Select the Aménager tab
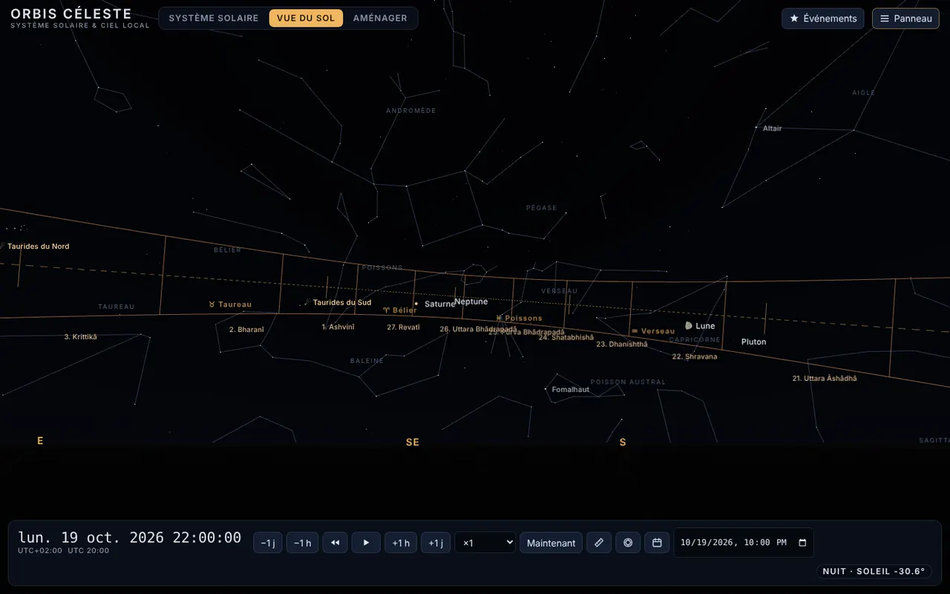 click(x=380, y=18)
